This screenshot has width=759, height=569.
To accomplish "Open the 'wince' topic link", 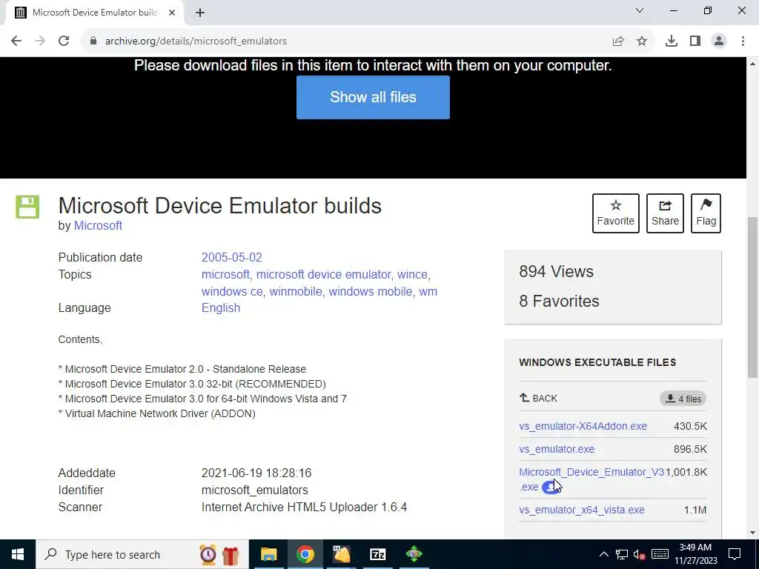I will tap(412, 274).
